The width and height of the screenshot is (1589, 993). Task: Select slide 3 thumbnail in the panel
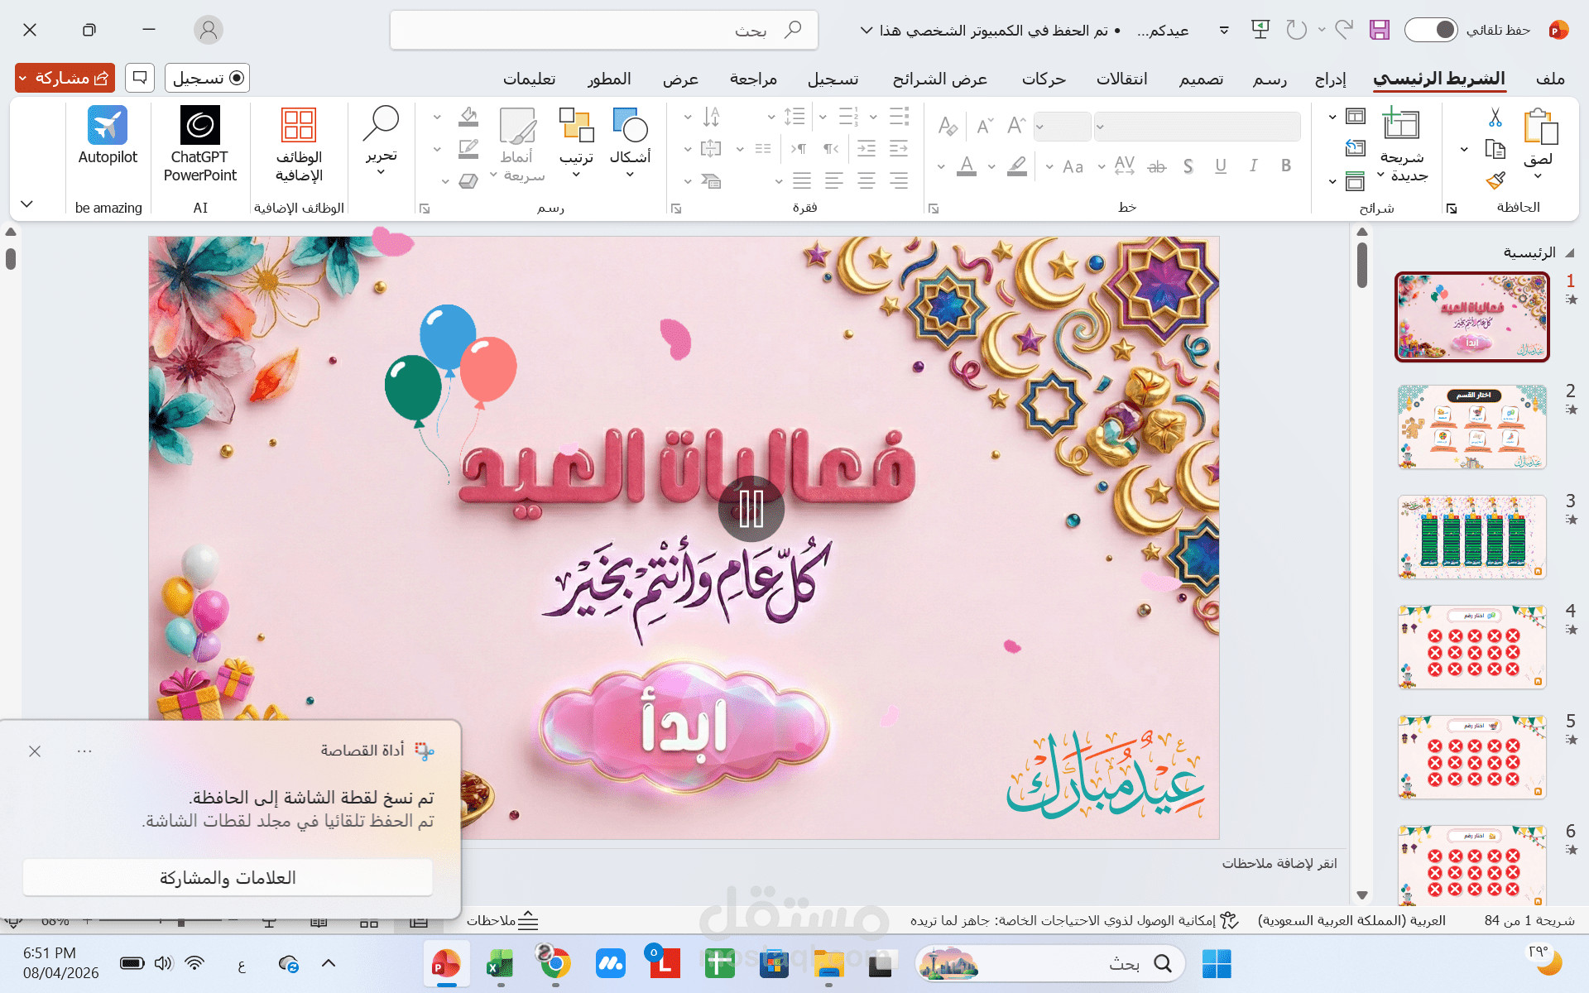1471,537
